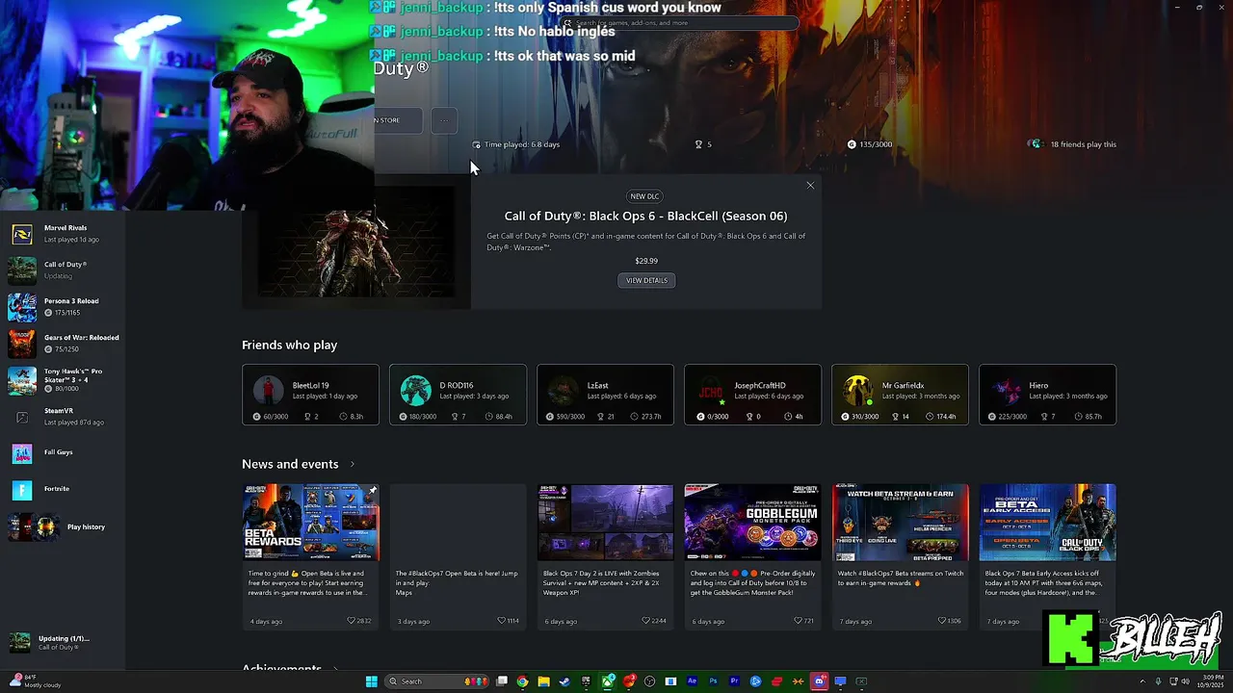Viewport: 1233px width, 693px height.
Task: Select Call of Duty icon in sidebar
Action: tap(22, 270)
